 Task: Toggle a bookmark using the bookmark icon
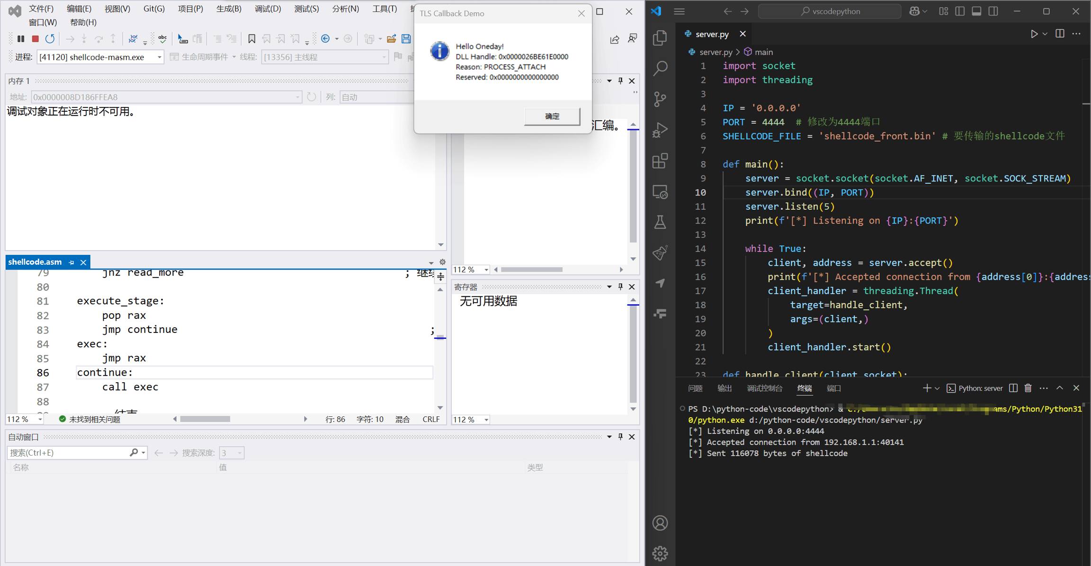pyautogui.click(x=252, y=38)
